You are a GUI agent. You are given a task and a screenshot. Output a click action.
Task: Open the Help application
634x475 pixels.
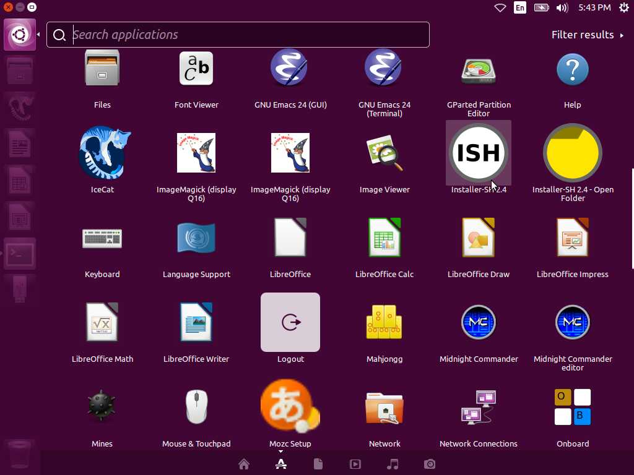(573, 69)
